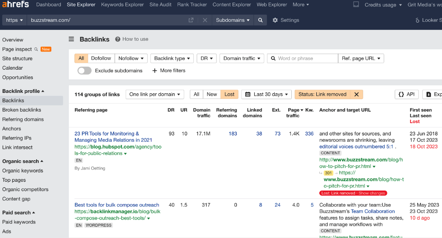Viewport: 442px width, 238px height.
Task: Click the Lost: Link removed Show changes badge
Action: click(353, 193)
